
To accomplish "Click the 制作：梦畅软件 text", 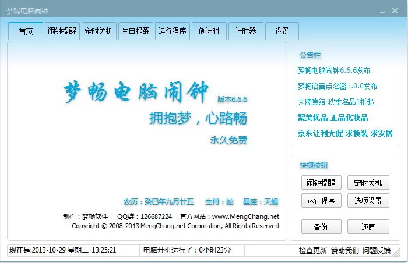I will click(x=85, y=216).
